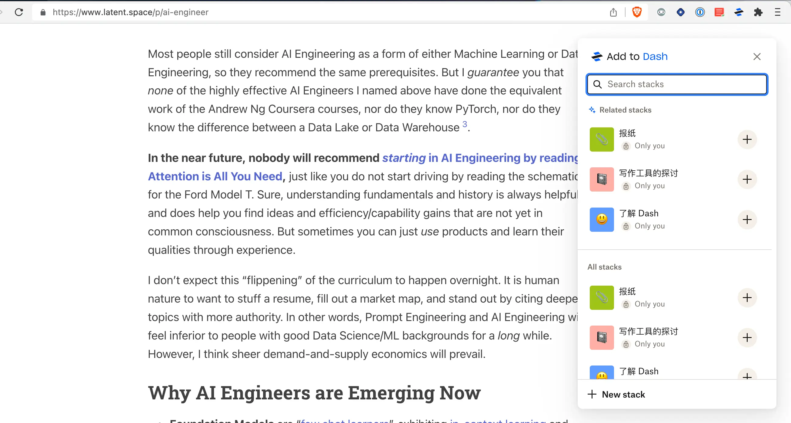Add page to 写作工具的探讨 under All stacks
This screenshot has height=423, width=791.
747,338
